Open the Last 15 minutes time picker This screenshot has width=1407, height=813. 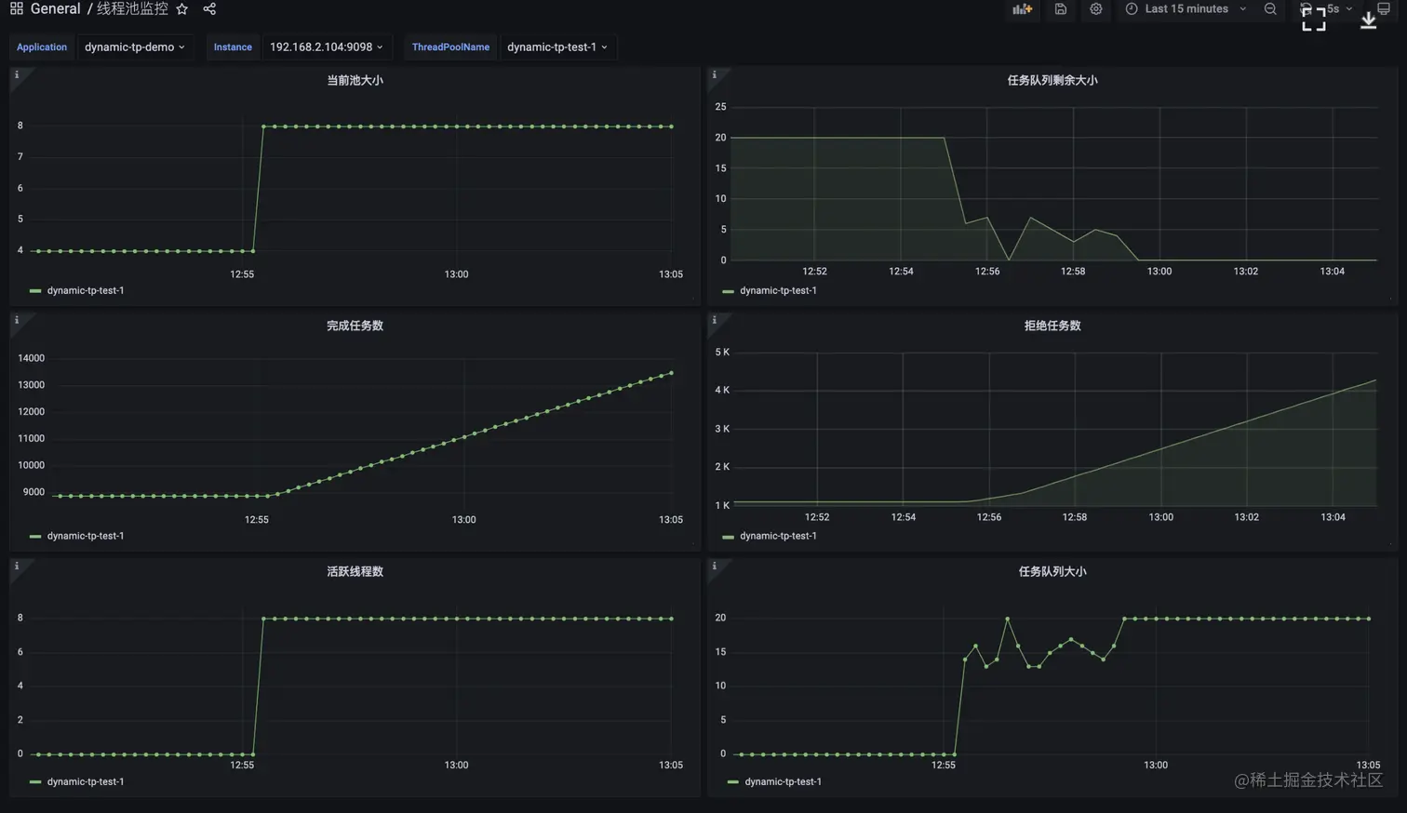pos(1186,8)
